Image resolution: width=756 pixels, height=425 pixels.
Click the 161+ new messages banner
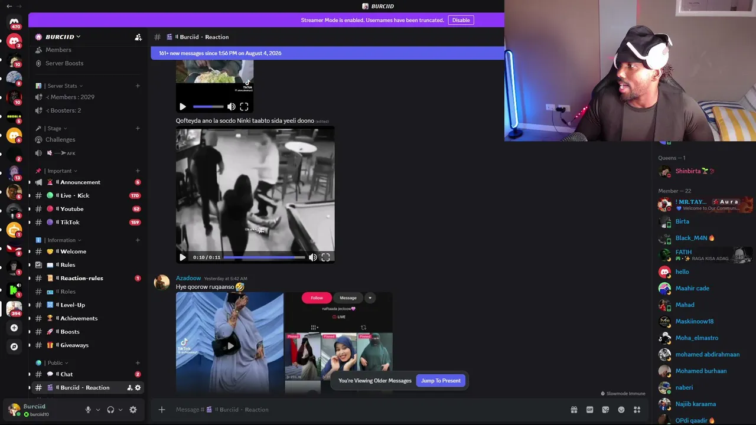pyautogui.click(x=328, y=53)
